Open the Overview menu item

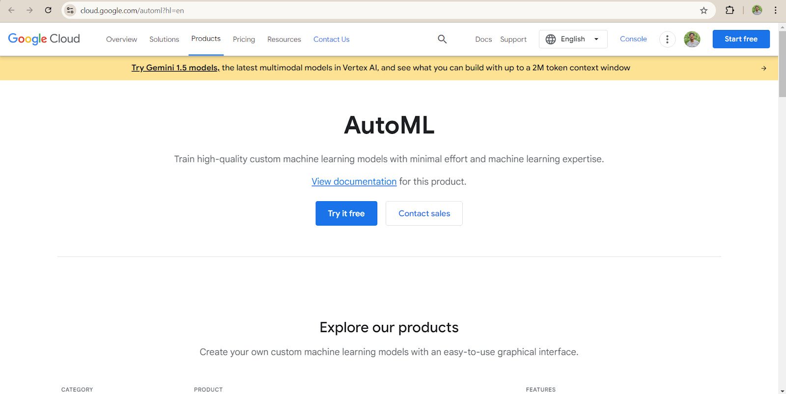[x=121, y=39]
